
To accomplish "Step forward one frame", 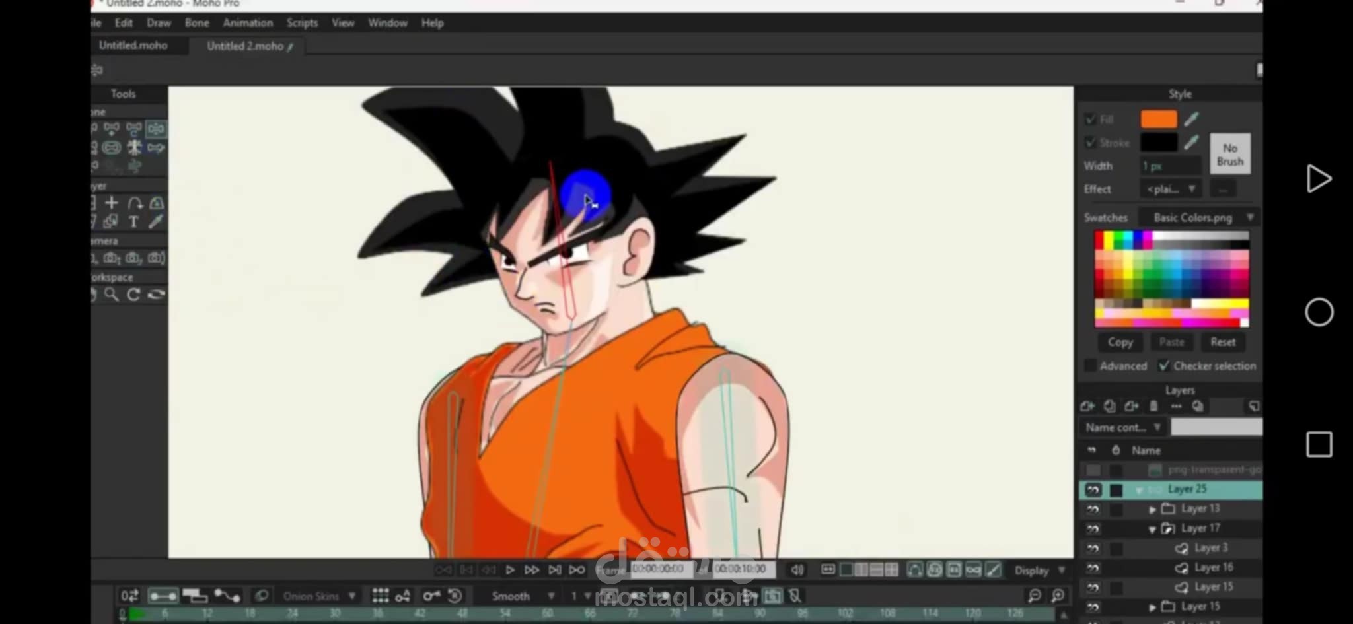I will [x=531, y=570].
